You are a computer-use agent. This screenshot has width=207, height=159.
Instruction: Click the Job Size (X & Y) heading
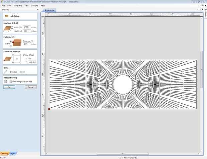coord(11,23)
